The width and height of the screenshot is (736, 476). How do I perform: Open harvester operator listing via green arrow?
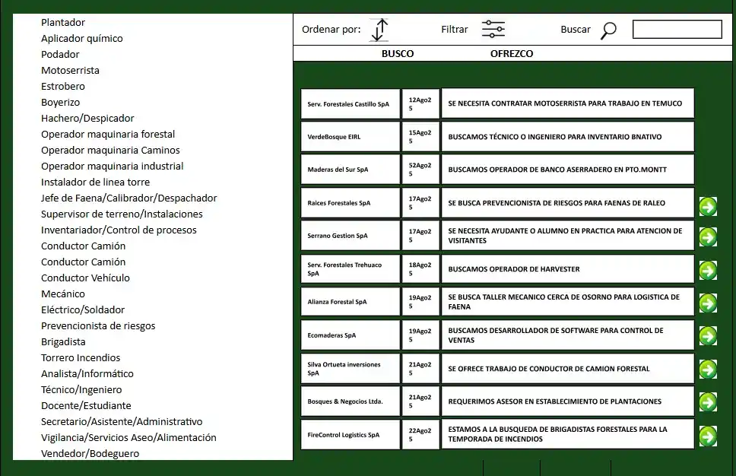tap(708, 271)
